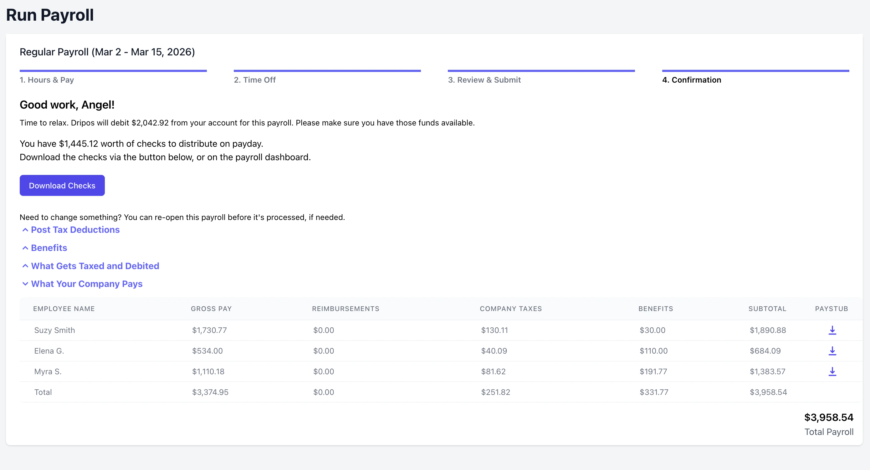Click the Gross Pay column header
Screen dimensions: 870x470
(x=211, y=309)
